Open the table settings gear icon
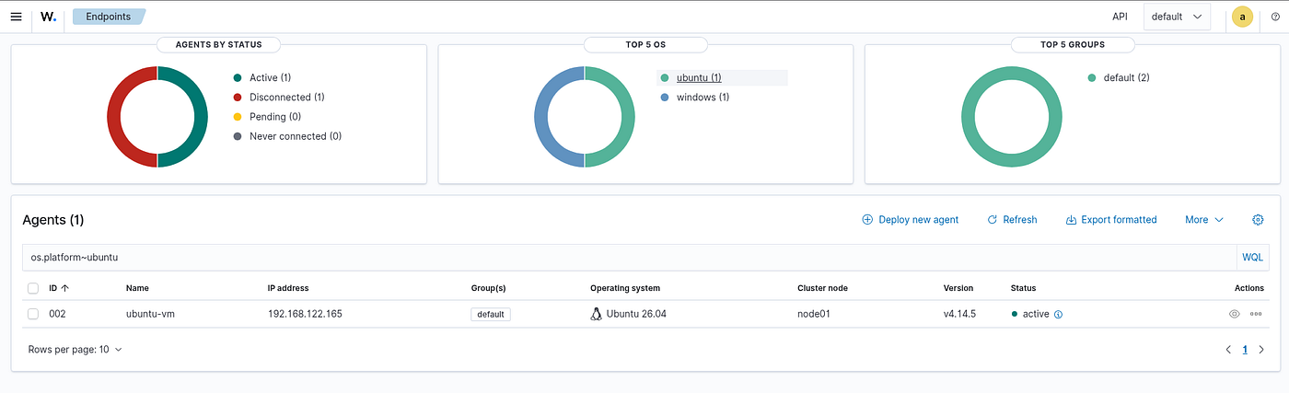Viewport: 1289px width, 393px height. tap(1258, 220)
